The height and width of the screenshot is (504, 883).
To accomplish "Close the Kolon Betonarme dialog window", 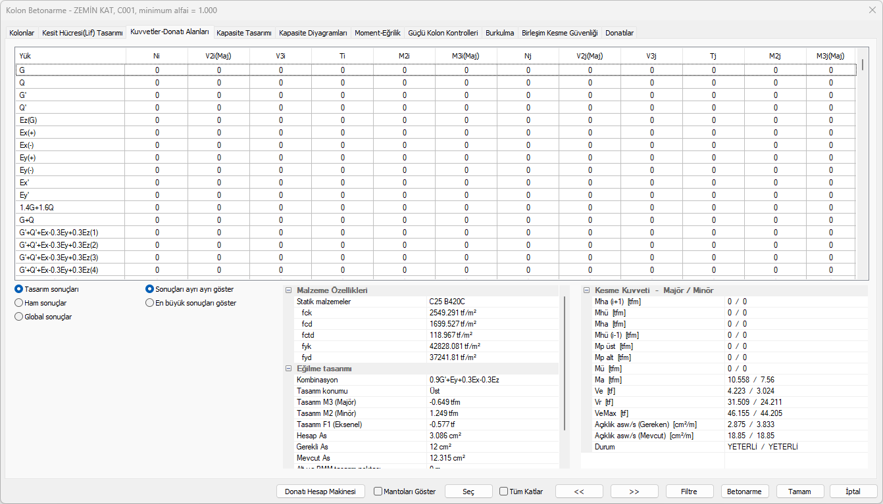I will [871, 11].
